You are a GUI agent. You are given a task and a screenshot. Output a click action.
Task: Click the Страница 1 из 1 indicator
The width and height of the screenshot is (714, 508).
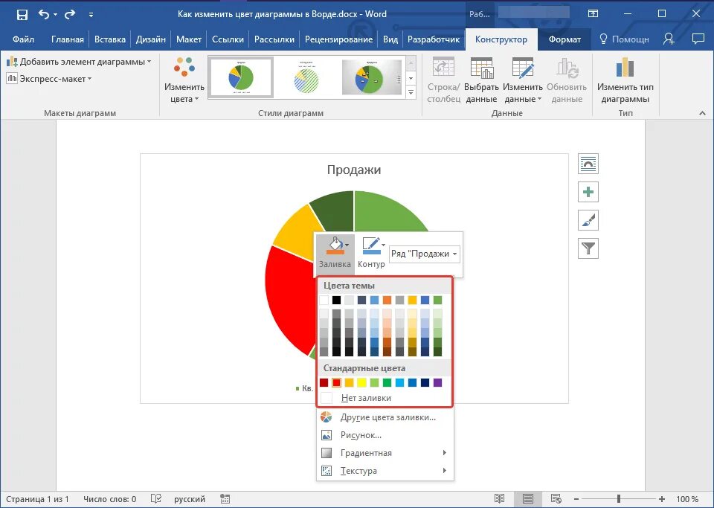click(x=37, y=499)
